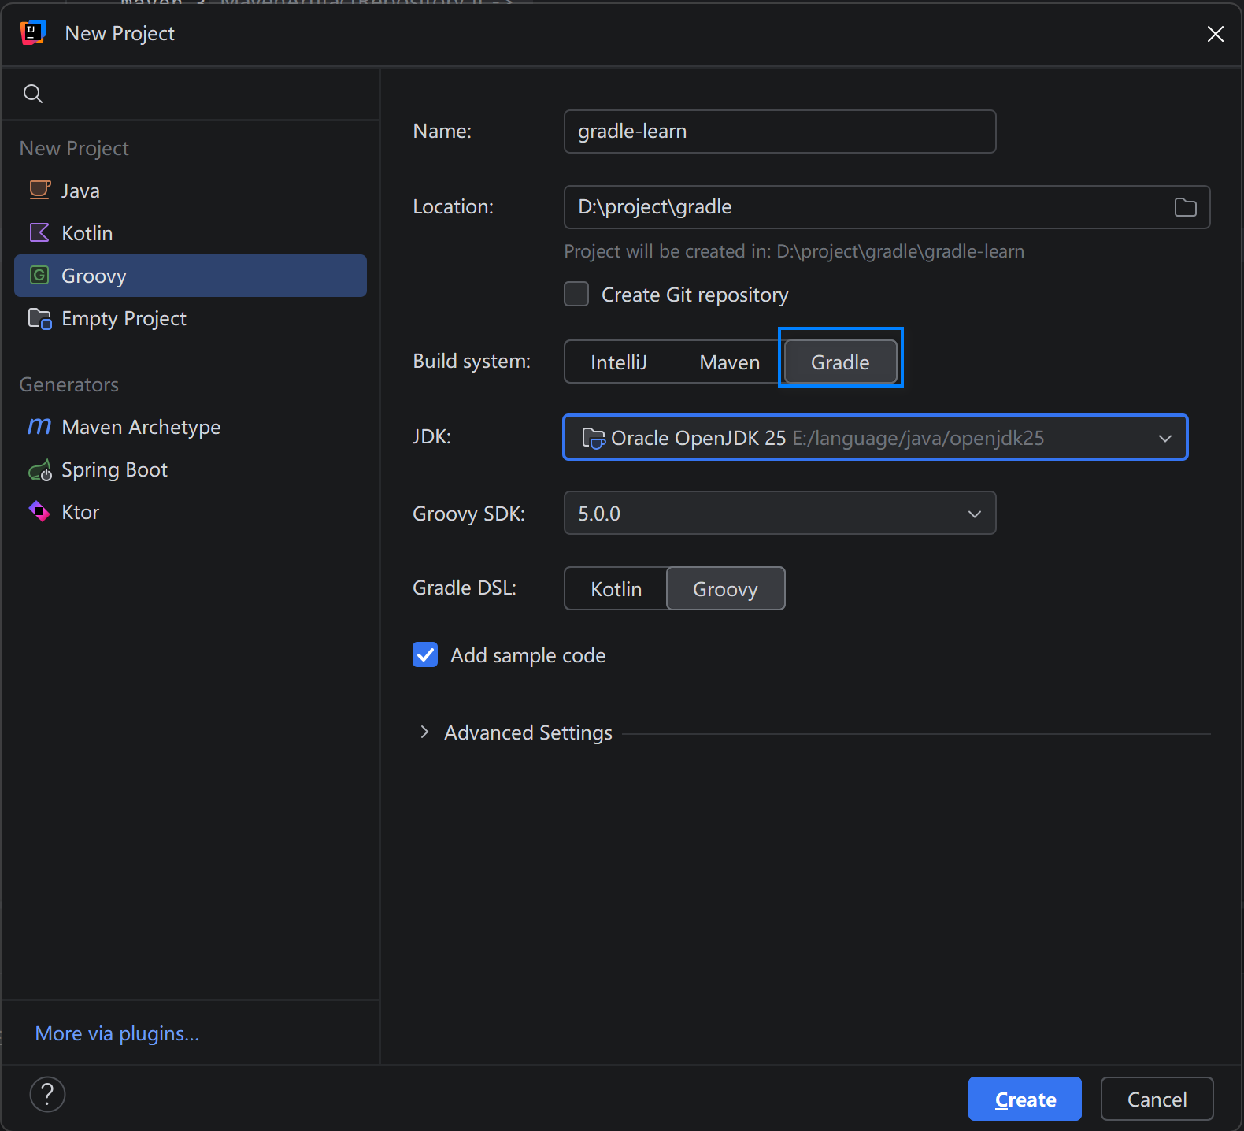
Task: Select Spring Boot generator
Action: click(x=191, y=469)
